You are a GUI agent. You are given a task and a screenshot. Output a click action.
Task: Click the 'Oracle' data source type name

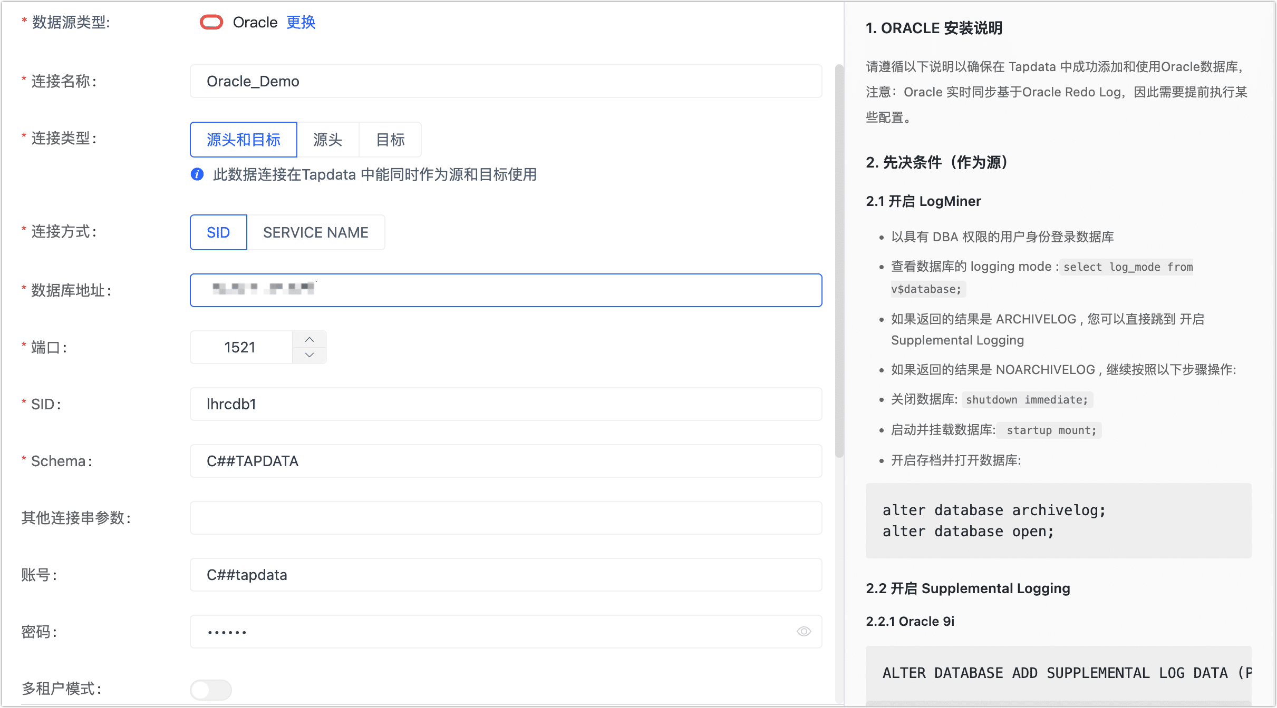(x=255, y=22)
